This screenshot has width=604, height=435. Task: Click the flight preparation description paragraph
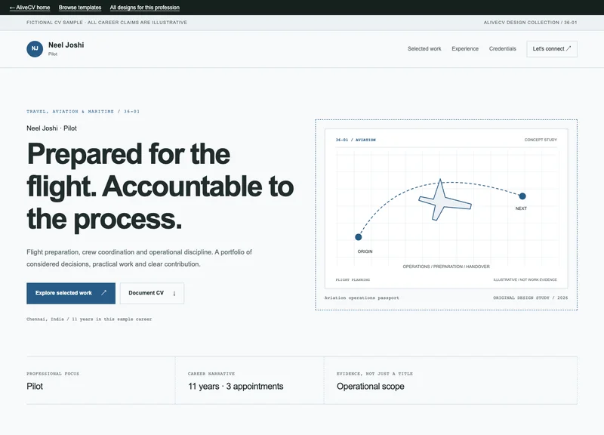[x=139, y=258]
